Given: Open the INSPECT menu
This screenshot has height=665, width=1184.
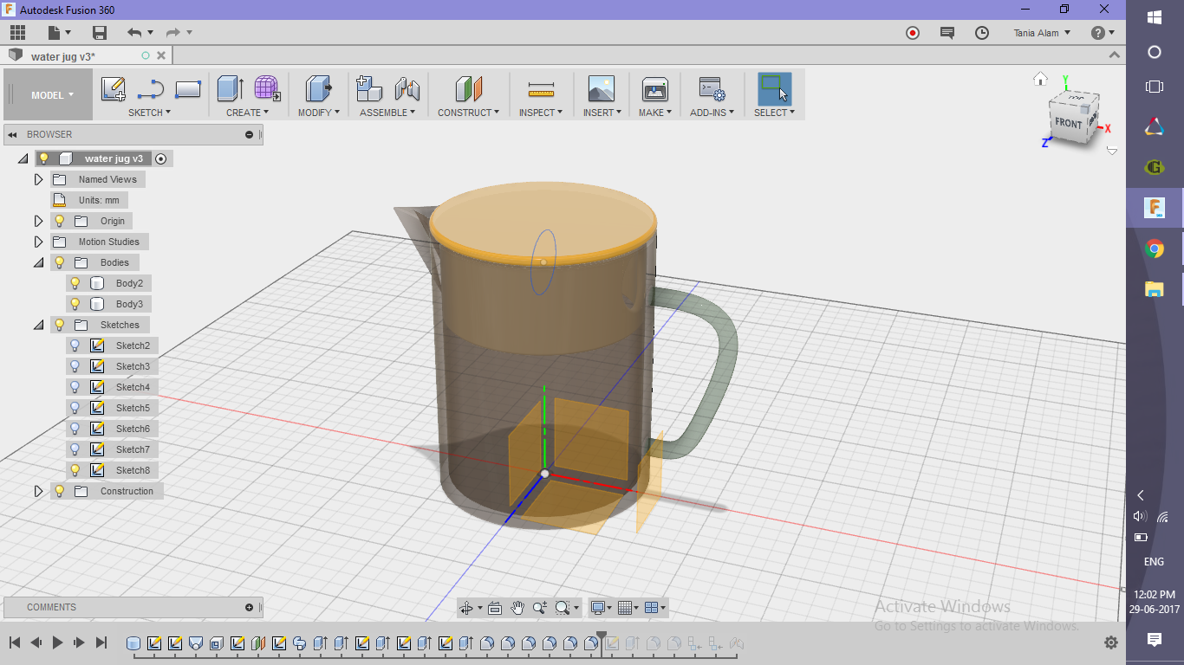Looking at the screenshot, I should pyautogui.click(x=542, y=113).
